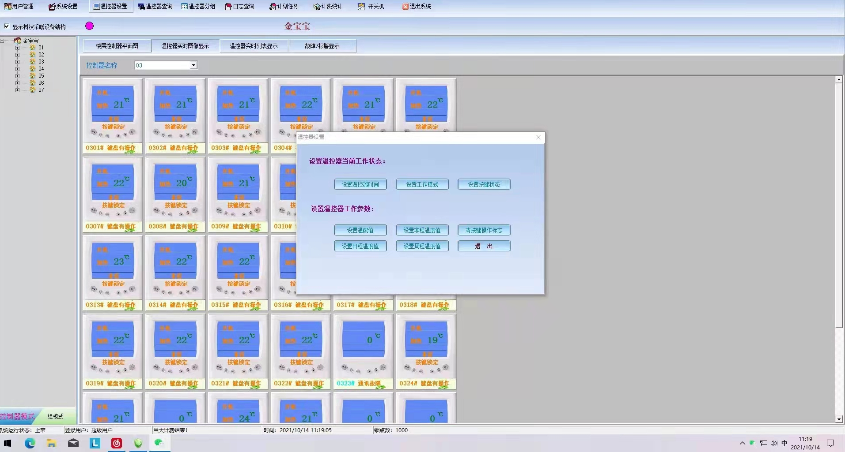Open Microsoft Edge from the taskbar
Viewport: 845px width, 452px height.
coord(30,443)
